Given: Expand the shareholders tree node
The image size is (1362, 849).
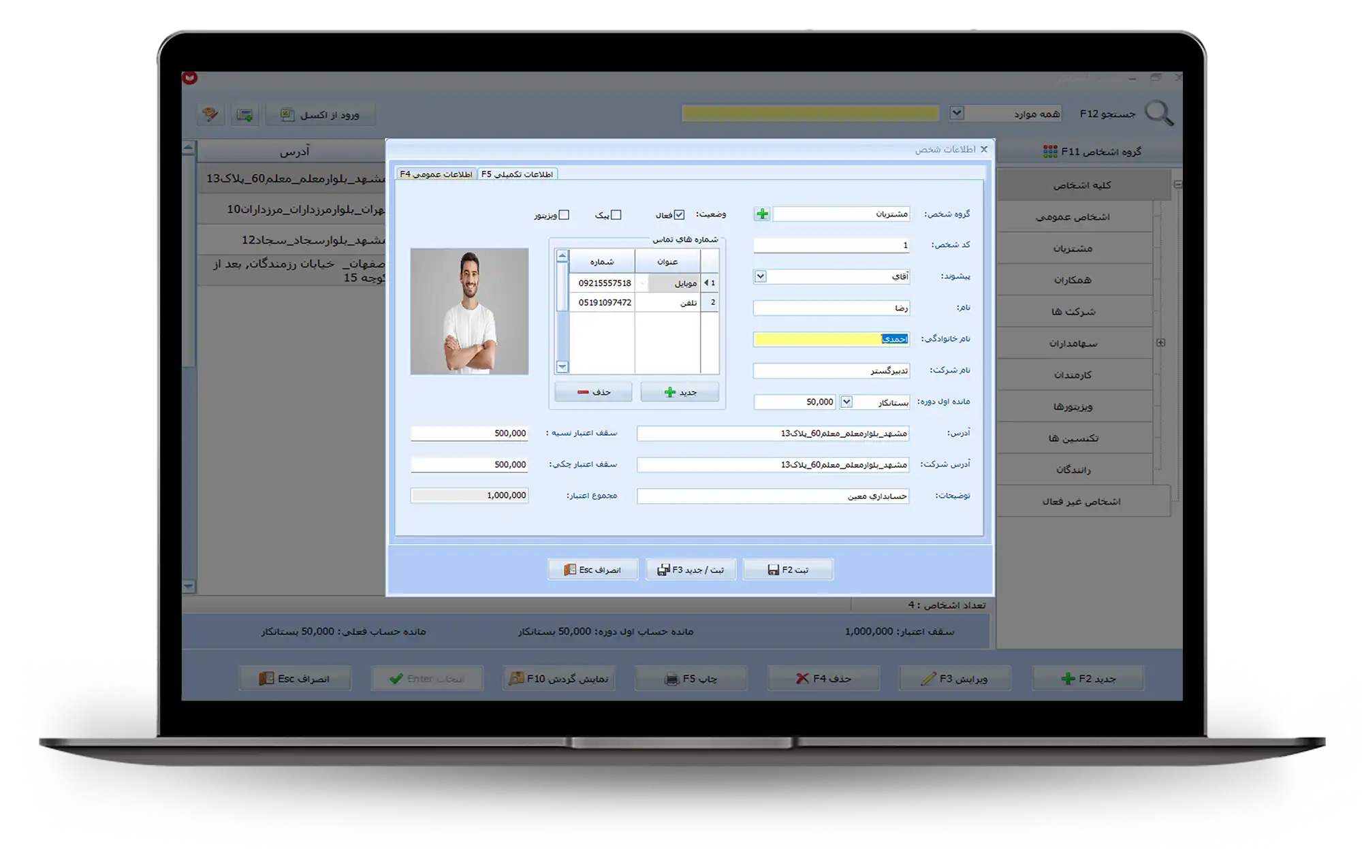Looking at the screenshot, I should pos(1161,343).
